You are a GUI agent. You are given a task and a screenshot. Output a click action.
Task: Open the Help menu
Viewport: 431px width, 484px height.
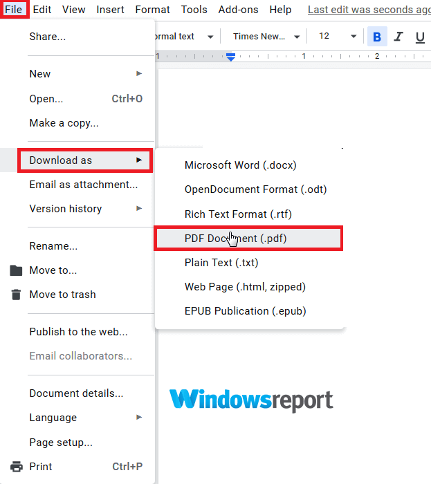point(280,10)
